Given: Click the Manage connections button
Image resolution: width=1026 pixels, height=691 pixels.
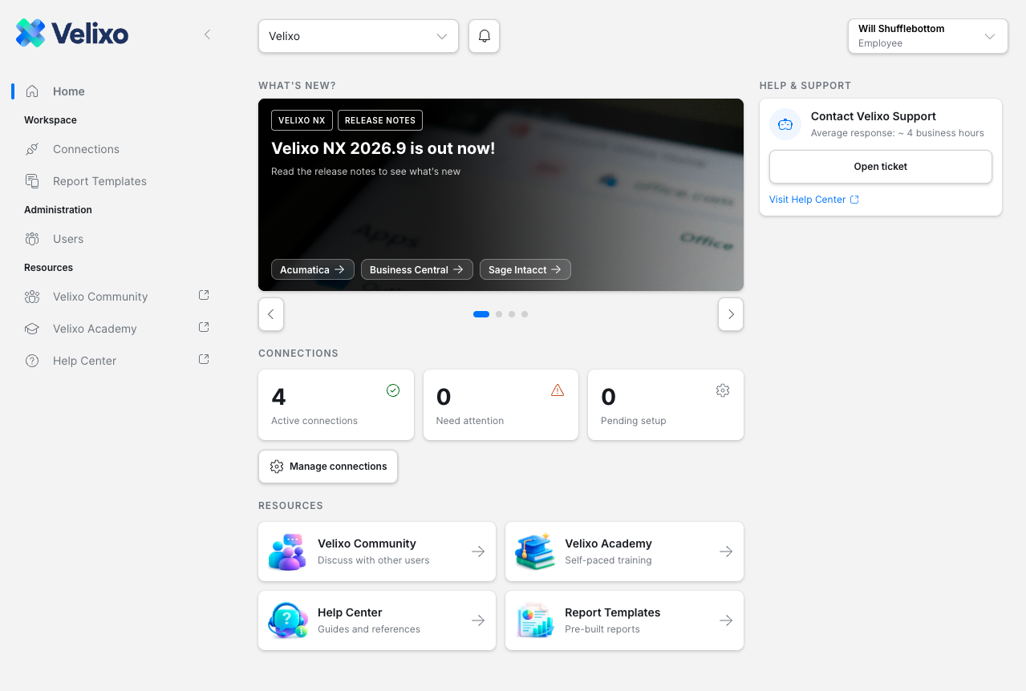Looking at the screenshot, I should pyautogui.click(x=328, y=467).
